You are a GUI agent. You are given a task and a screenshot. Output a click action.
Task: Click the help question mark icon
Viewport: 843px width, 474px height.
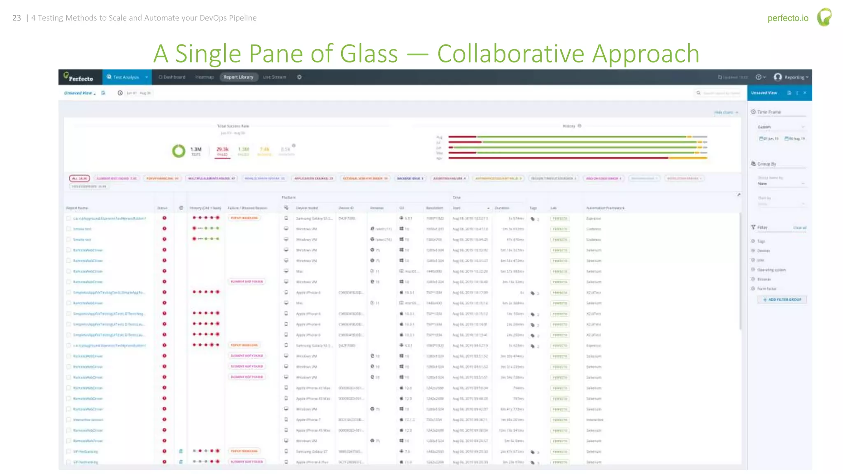pyautogui.click(x=758, y=77)
